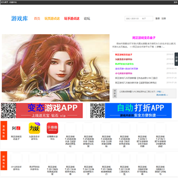Open the magenta 阿正游戏变态盒子 headline
Screen dimensions: 178x178
[144, 38]
